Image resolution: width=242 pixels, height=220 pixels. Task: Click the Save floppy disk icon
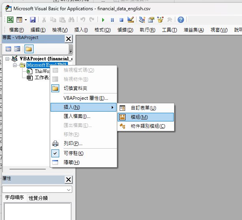click(x=33, y=20)
